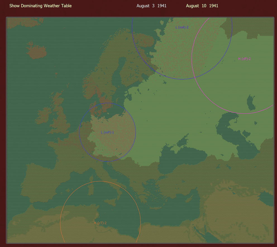Click the L (mA)-2 weather system label

pos(182,27)
